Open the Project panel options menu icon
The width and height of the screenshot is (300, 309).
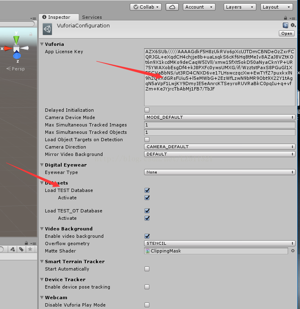click(x=33, y=244)
